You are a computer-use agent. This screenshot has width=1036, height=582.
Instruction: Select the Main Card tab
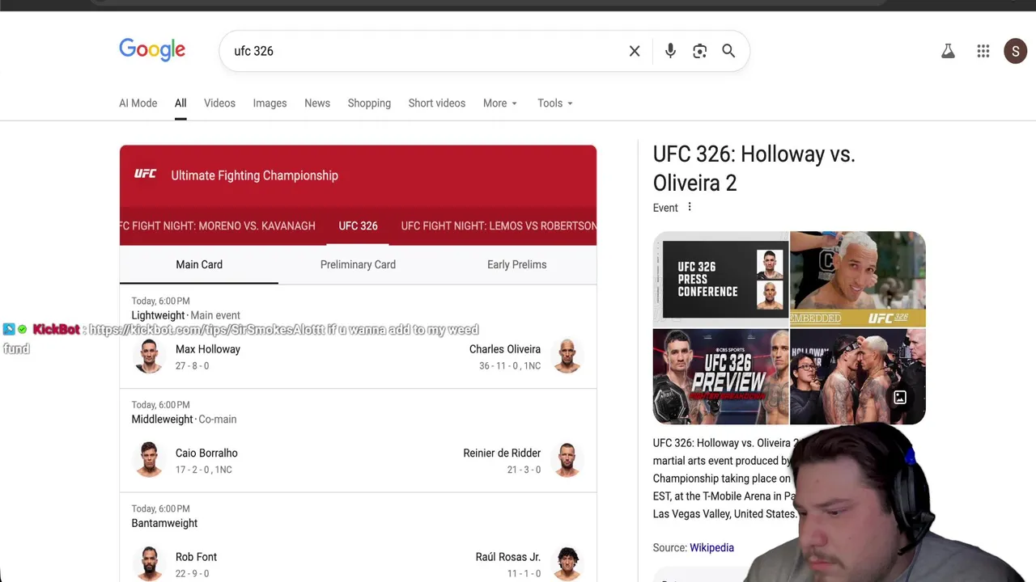[x=199, y=264]
